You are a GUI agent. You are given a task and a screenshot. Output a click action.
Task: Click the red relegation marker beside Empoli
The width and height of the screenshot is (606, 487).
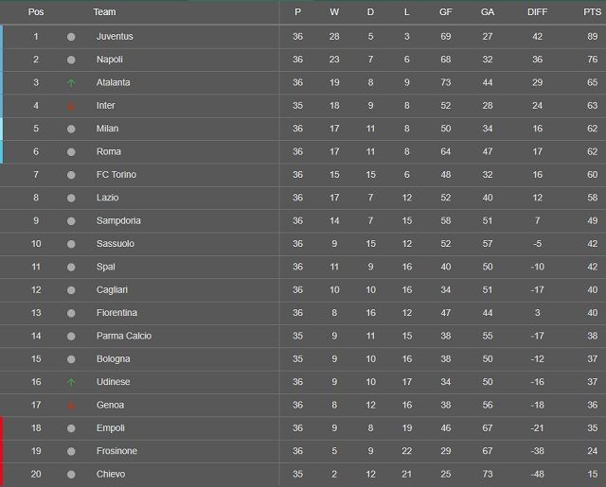(2, 428)
